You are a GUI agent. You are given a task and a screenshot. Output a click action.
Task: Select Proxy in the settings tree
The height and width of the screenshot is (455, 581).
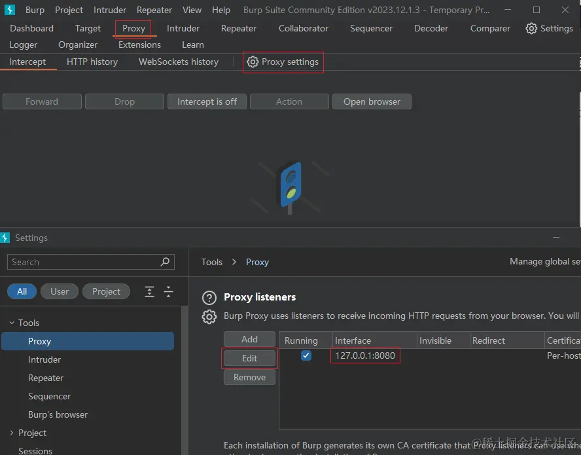tap(88, 341)
